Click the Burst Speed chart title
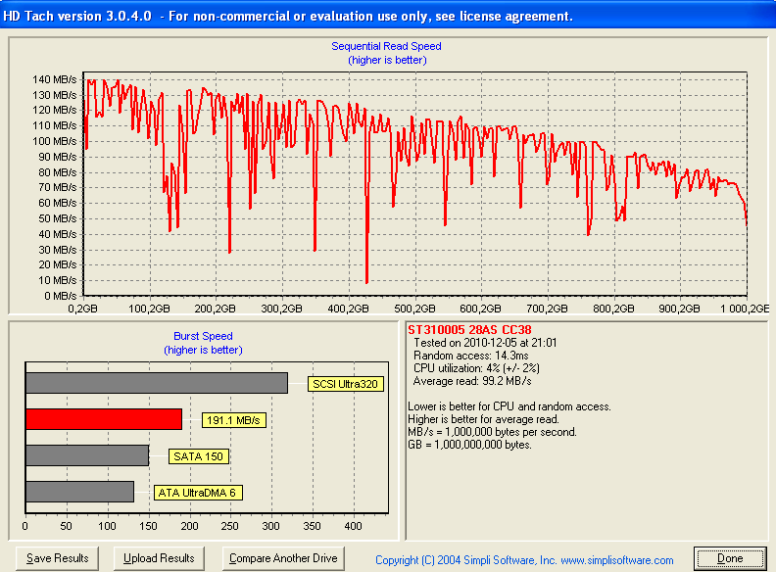The width and height of the screenshot is (776, 572). coord(203,336)
